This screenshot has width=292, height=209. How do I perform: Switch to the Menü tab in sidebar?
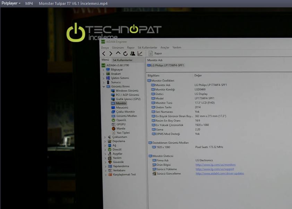(x=105, y=60)
